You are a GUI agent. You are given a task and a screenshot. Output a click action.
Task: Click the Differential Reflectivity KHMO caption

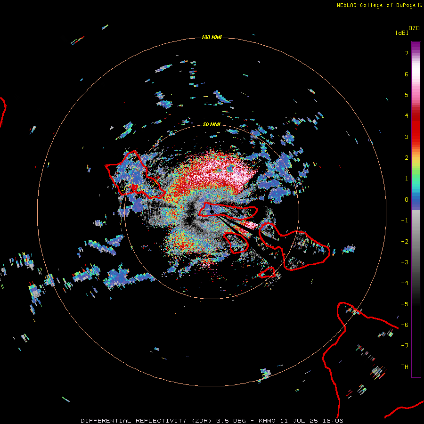pyautogui.click(x=212, y=421)
